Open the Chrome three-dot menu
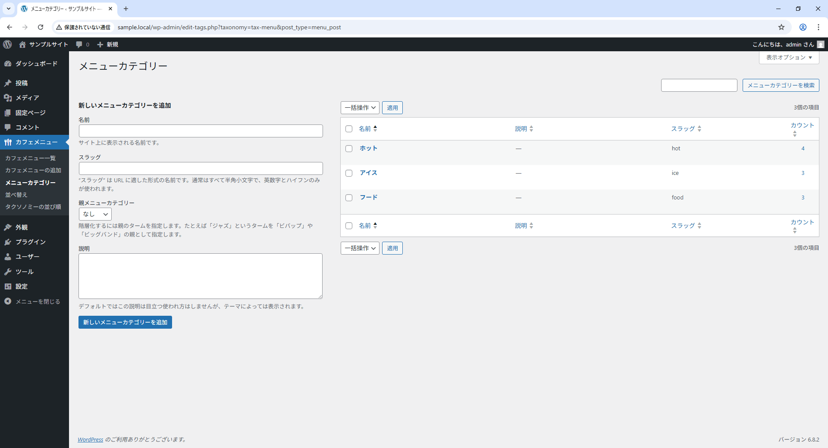This screenshot has width=828, height=448. [819, 27]
